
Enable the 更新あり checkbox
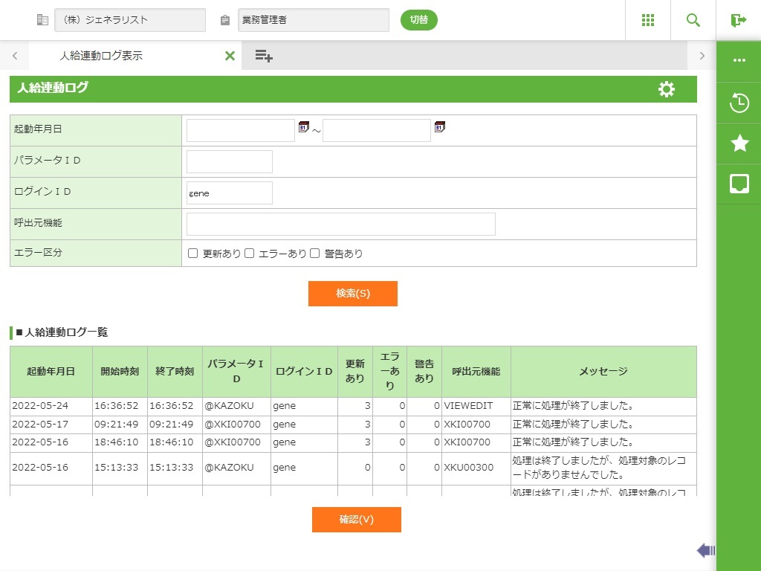(x=193, y=254)
